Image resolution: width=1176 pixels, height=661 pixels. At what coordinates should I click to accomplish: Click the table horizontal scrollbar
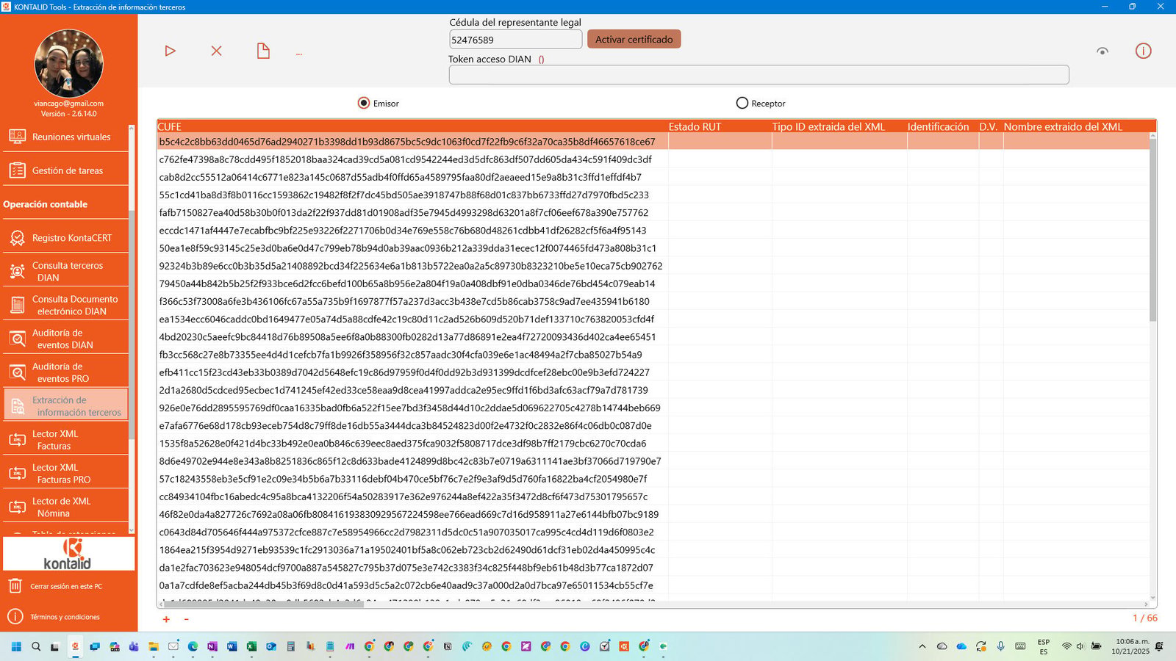[x=262, y=604]
